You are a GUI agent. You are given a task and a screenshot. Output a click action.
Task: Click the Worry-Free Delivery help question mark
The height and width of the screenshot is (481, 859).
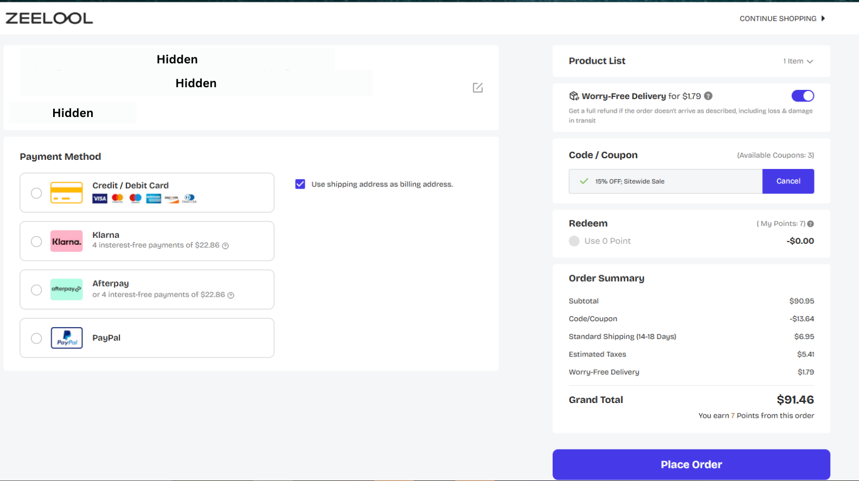click(x=708, y=96)
